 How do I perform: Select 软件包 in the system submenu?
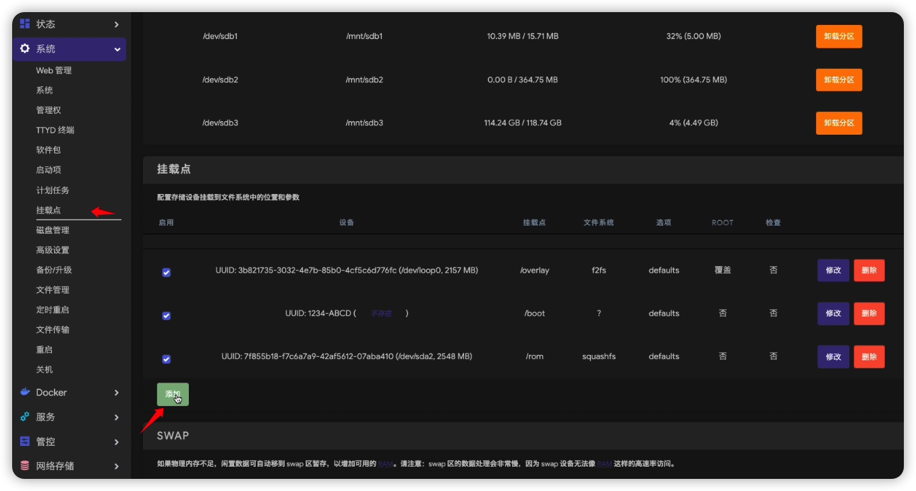49,150
